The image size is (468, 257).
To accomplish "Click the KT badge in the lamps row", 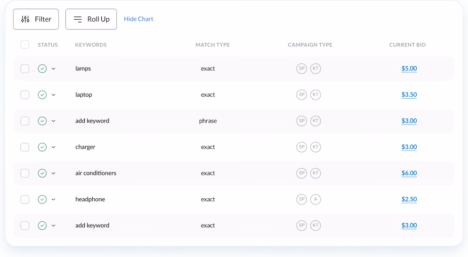I will 315,69.
